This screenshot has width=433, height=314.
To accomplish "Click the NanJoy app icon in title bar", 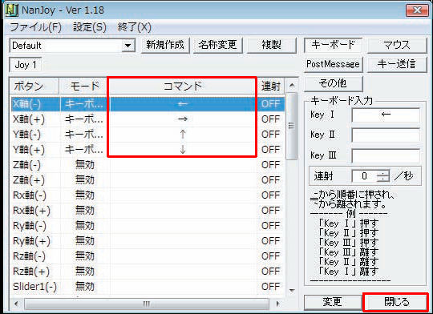I will tap(11, 10).
